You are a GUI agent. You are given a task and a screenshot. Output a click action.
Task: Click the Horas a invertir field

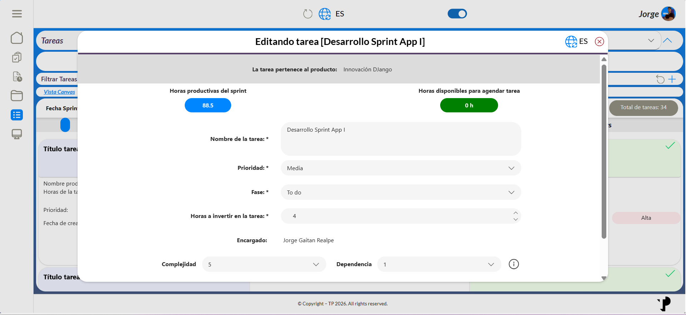(401, 216)
